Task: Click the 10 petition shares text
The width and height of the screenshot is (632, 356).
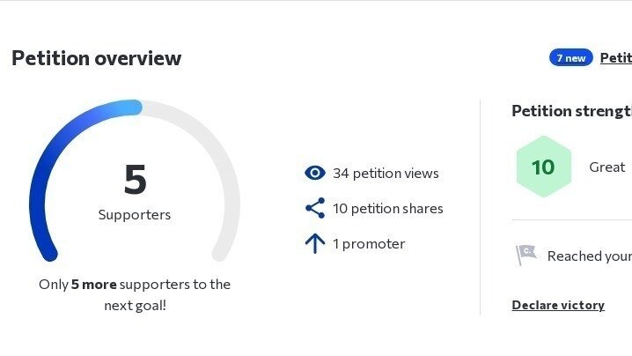Action: click(x=388, y=208)
